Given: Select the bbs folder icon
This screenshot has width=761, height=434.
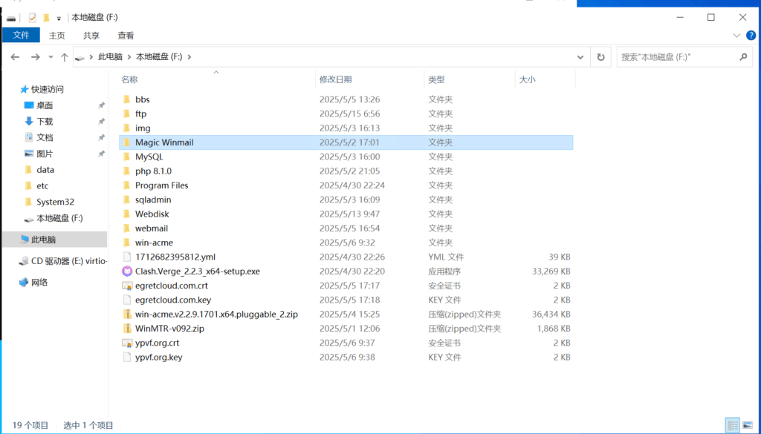Looking at the screenshot, I should (126, 99).
